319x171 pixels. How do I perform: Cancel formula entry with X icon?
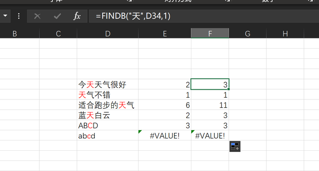pyautogui.click(x=37, y=16)
